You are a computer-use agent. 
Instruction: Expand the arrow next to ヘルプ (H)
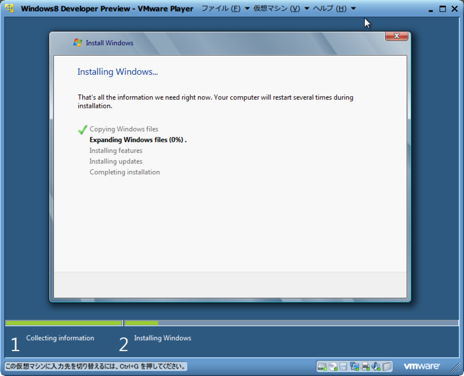pyautogui.click(x=353, y=9)
